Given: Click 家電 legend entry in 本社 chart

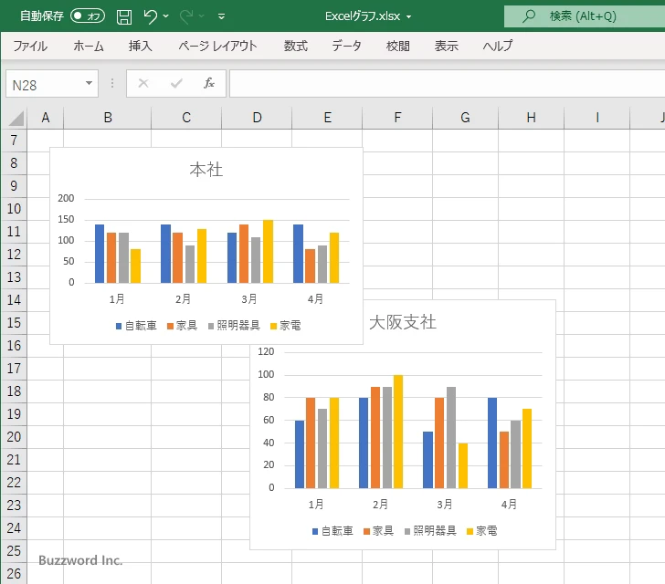Looking at the screenshot, I should pos(286,326).
